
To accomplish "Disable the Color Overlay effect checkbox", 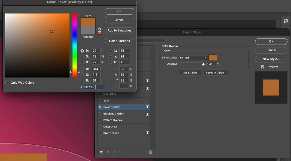I will click(x=100, y=107).
